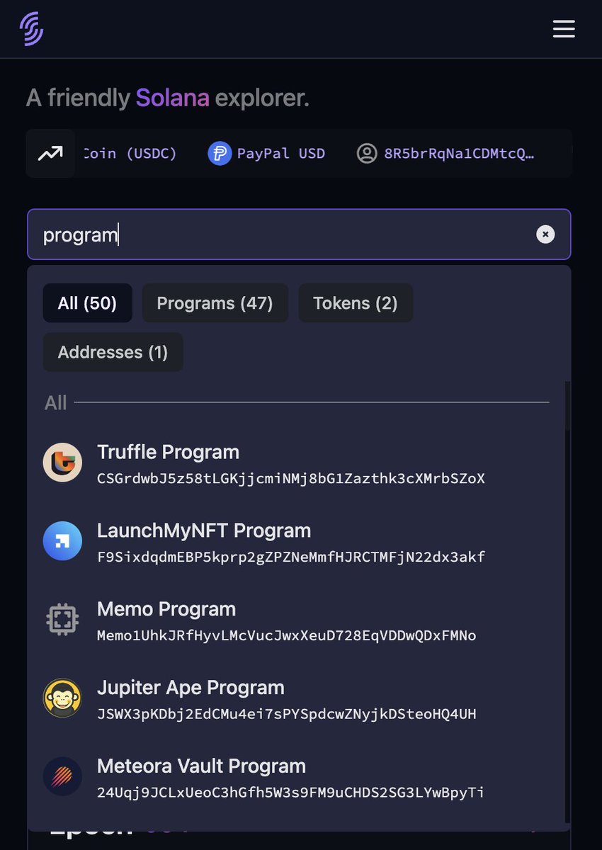Open the Jupiter Ape Program result
This screenshot has height=850, width=602.
coord(296,700)
